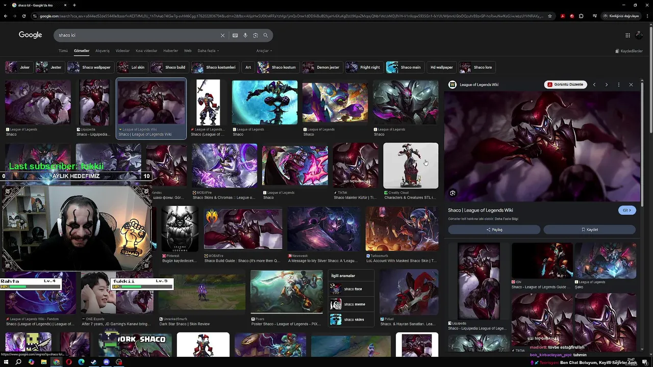Open Discord from taskbar
The width and height of the screenshot is (653, 367).
tap(106, 362)
